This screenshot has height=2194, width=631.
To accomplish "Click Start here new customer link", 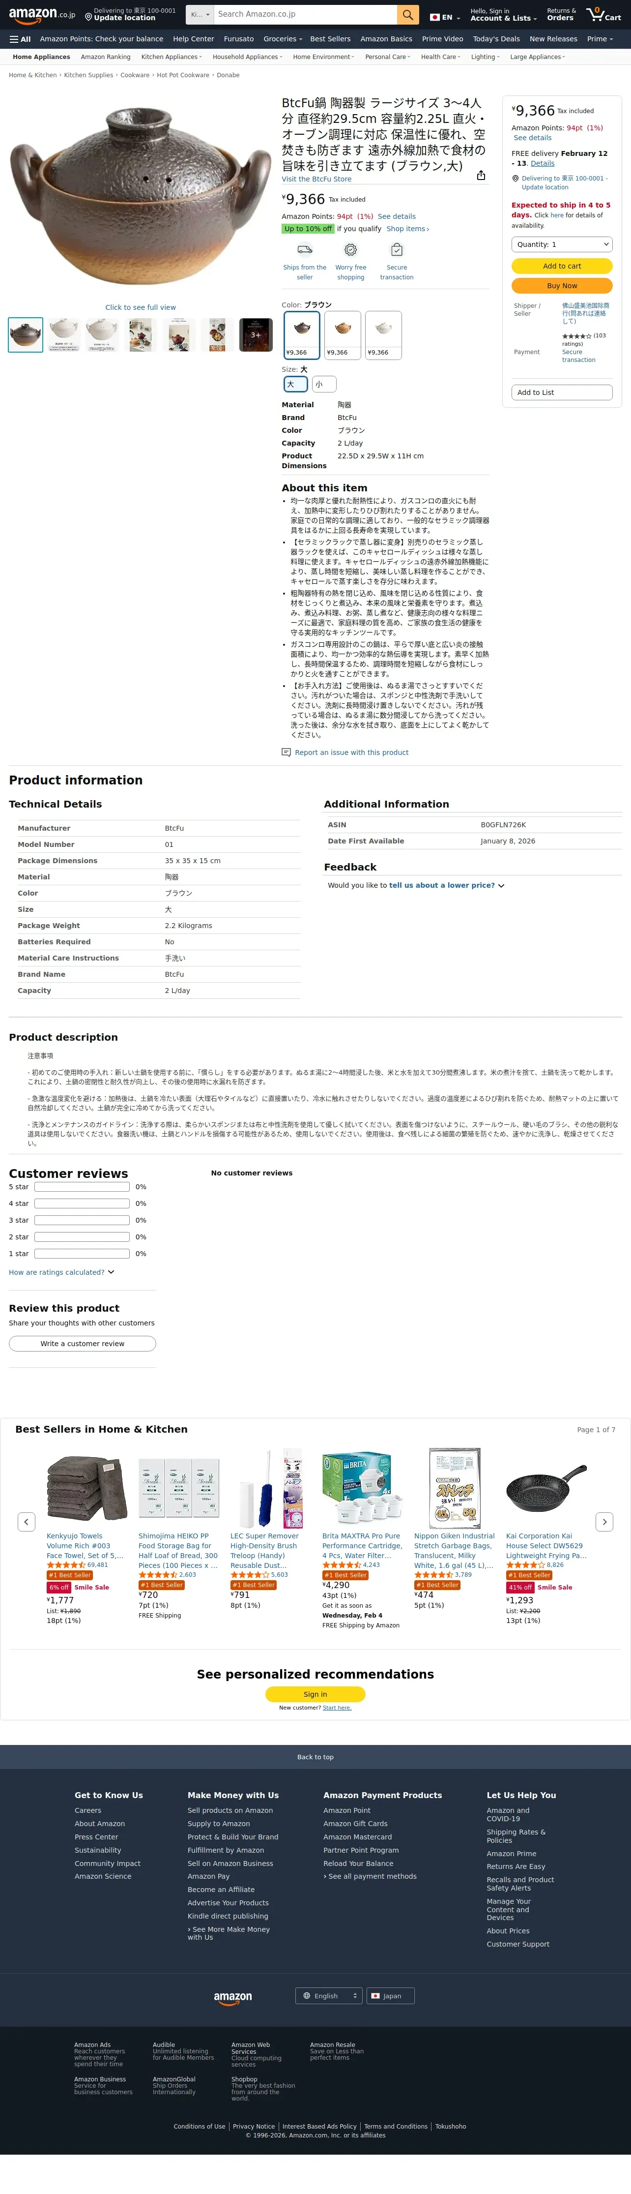I will pyautogui.click(x=337, y=1708).
